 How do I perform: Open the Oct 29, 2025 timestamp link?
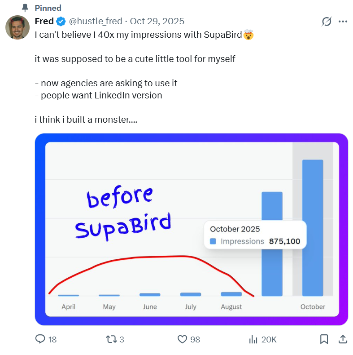(x=157, y=21)
